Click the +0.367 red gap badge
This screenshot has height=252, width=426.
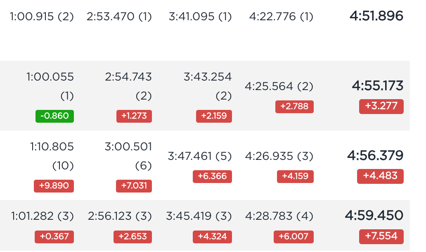pyautogui.click(x=54, y=237)
